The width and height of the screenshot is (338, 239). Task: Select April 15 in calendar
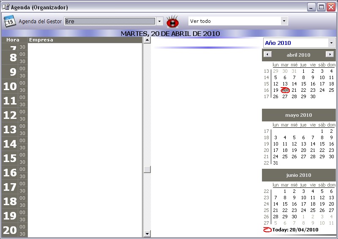click(303, 84)
